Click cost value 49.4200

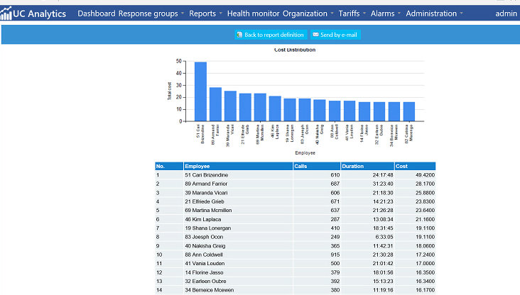(425, 175)
